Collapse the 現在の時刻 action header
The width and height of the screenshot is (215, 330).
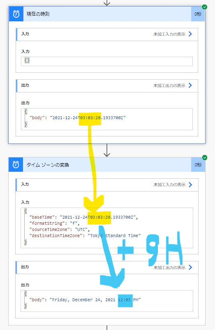(107, 14)
